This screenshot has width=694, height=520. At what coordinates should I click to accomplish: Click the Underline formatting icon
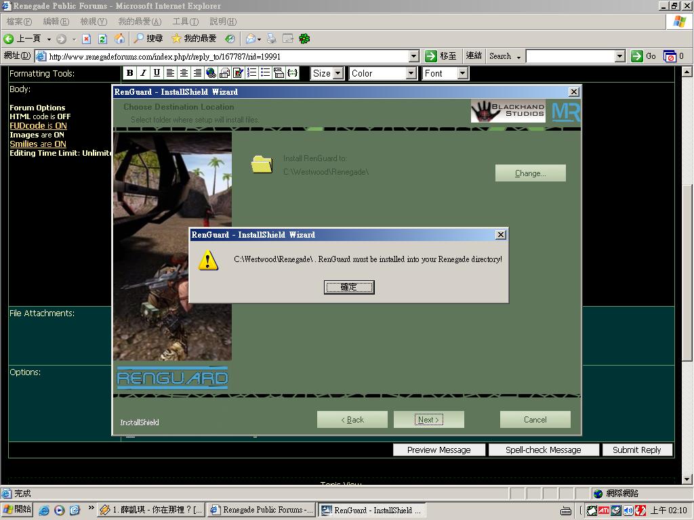pyautogui.click(x=157, y=73)
